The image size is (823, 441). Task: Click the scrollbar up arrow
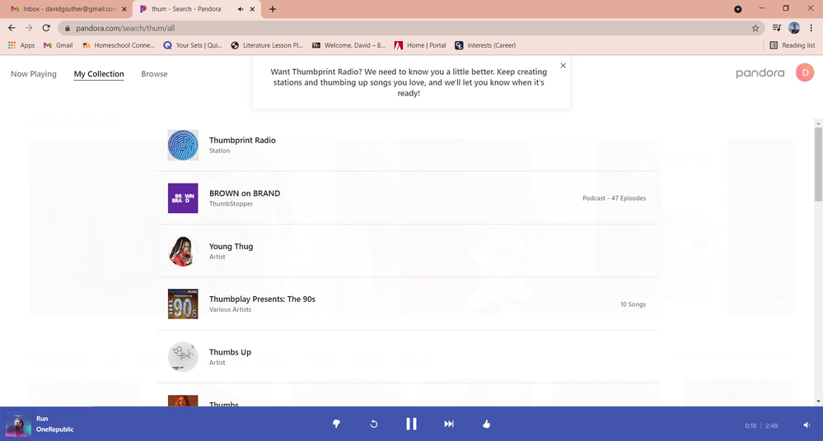818,123
